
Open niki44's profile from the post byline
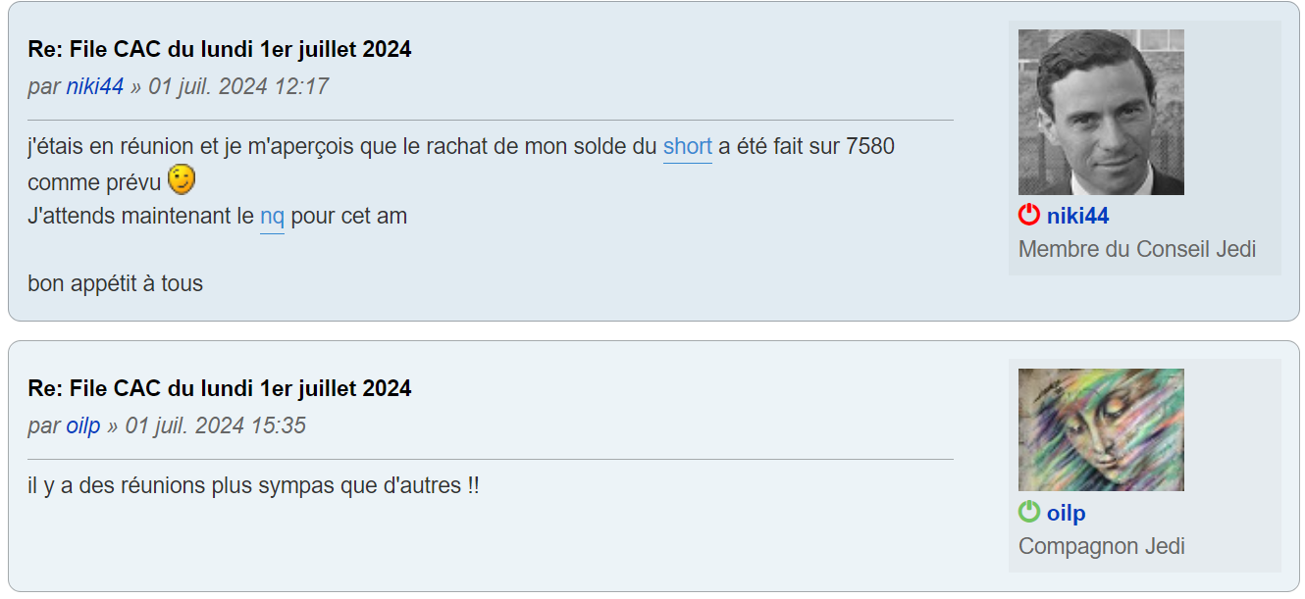[95, 86]
